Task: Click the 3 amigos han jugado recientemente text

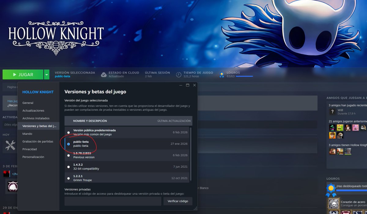Action: [x=348, y=105]
